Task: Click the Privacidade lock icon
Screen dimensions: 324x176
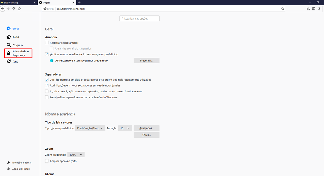Action: pyautogui.click(x=9, y=53)
